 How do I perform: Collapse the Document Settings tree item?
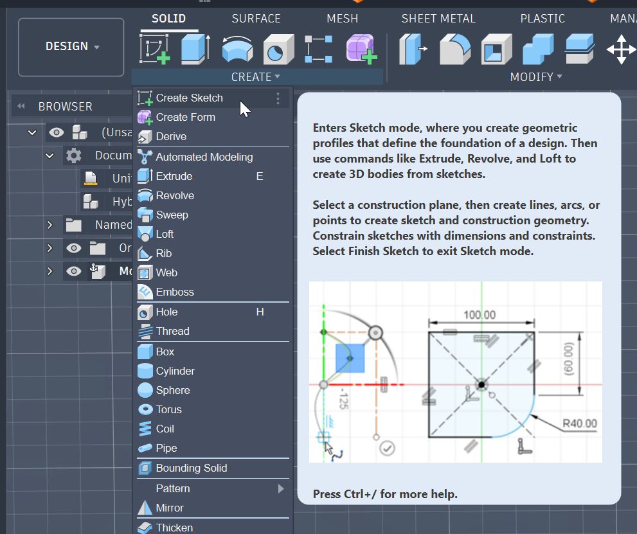[x=49, y=156]
